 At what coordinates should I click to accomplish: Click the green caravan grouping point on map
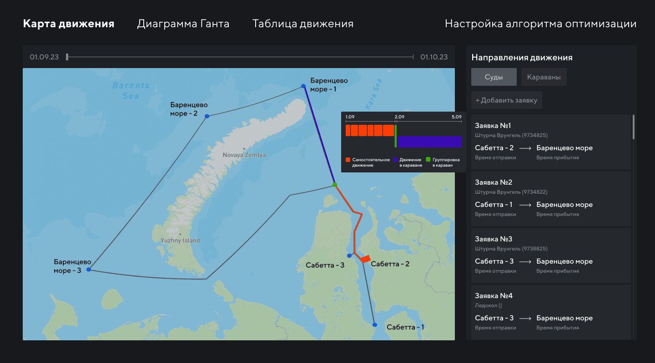click(x=335, y=185)
